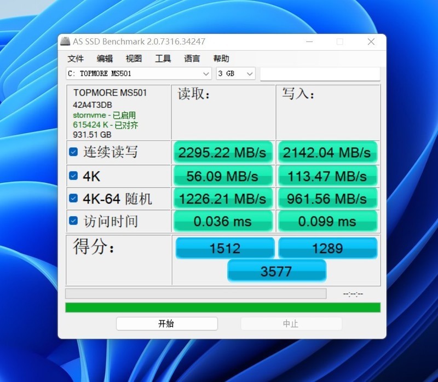Viewport: 438px width, 382px height.
Task: Click the total score 3577 badge
Action: 276,270
